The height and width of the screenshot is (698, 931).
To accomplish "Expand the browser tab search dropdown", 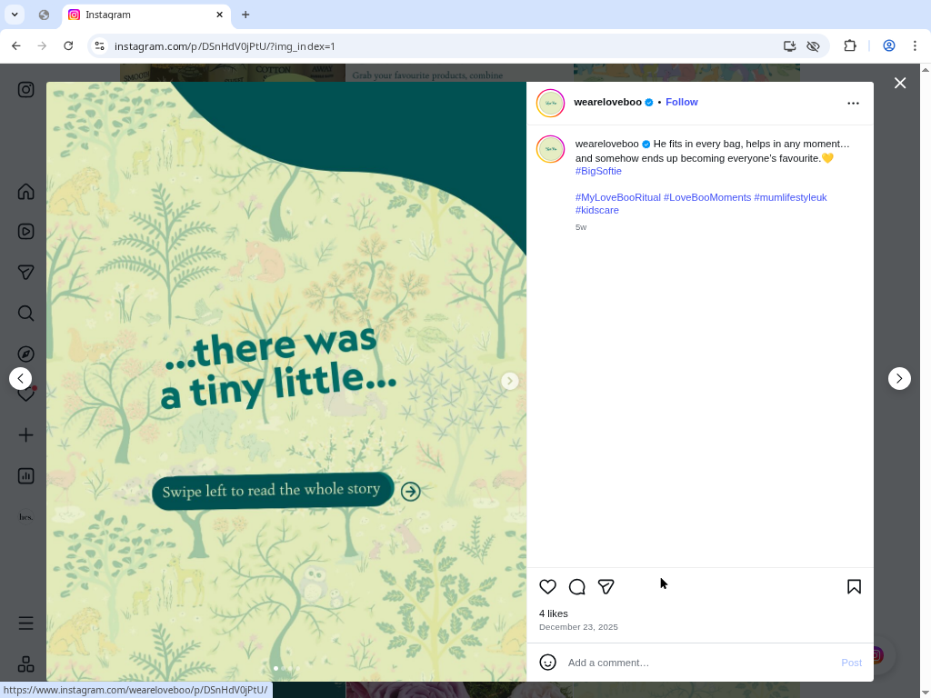I will click(15, 15).
